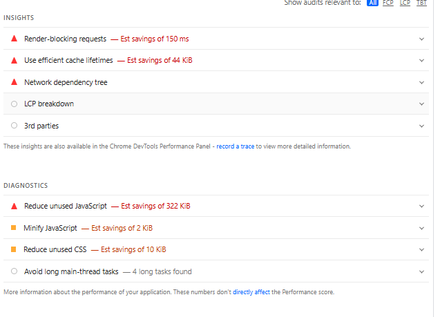Expand the Network dependency tree chevron
The height and width of the screenshot is (317, 440).
421,82
